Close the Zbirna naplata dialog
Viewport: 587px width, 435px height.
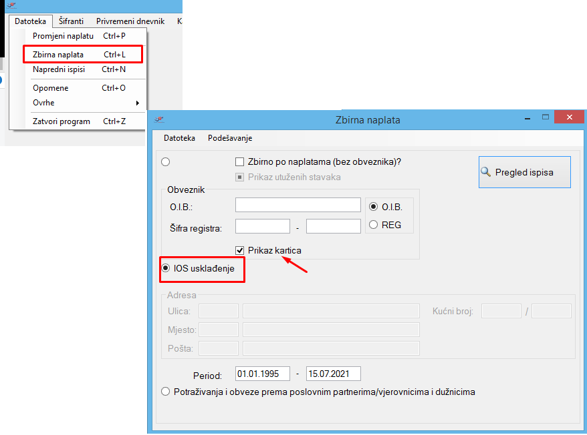569,118
